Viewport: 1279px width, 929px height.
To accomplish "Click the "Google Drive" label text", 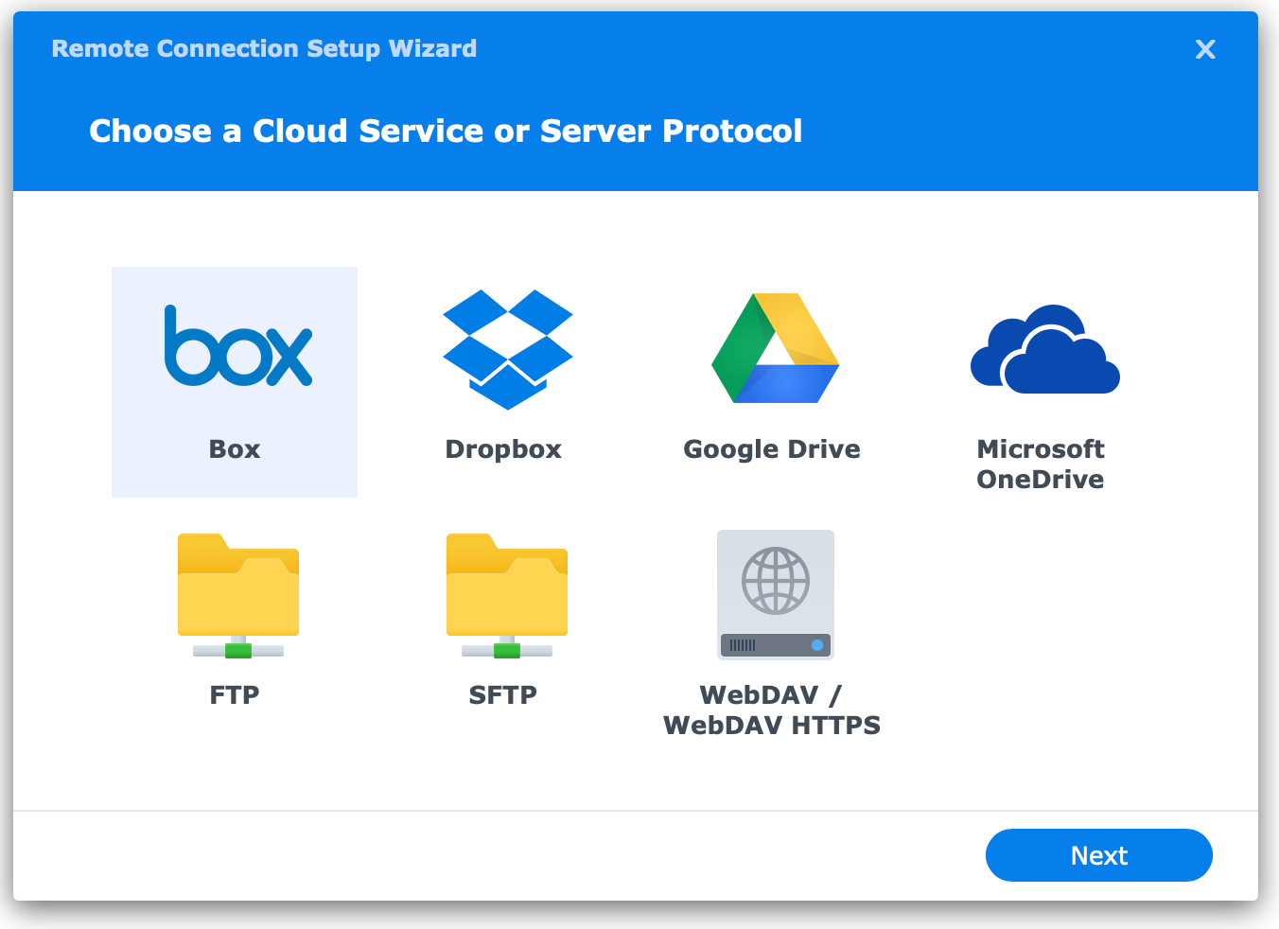I will pos(772,449).
